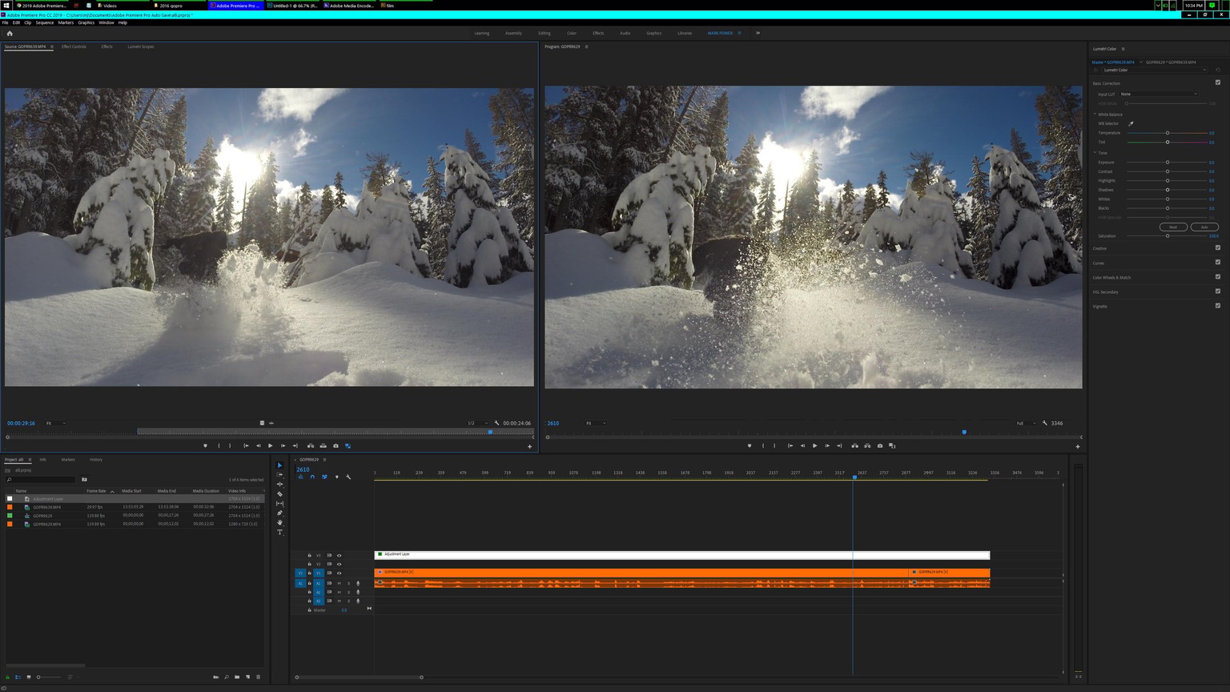Open Program monitor Full resolution dropdown
This screenshot has height=692, width=1230.
pyautogui.click(x=1026, y=424)
